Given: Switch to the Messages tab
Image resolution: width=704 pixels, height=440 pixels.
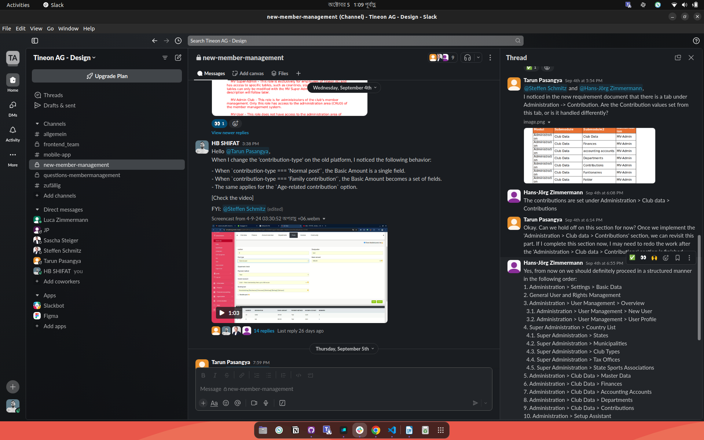Looking at the screenshot, I should [x=211, y=73].
